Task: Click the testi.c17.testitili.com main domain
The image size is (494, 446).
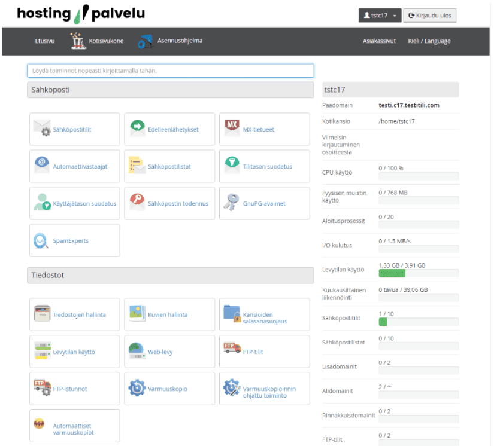Action: tap(409, 105)
